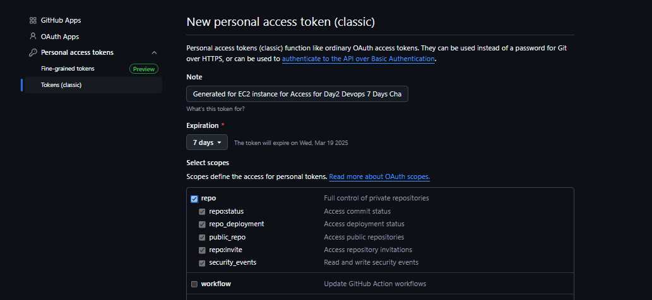The height and width of the screenshot is (300, 652).
Task: Uncheck the repo scope checkbox
Action: 194,199
